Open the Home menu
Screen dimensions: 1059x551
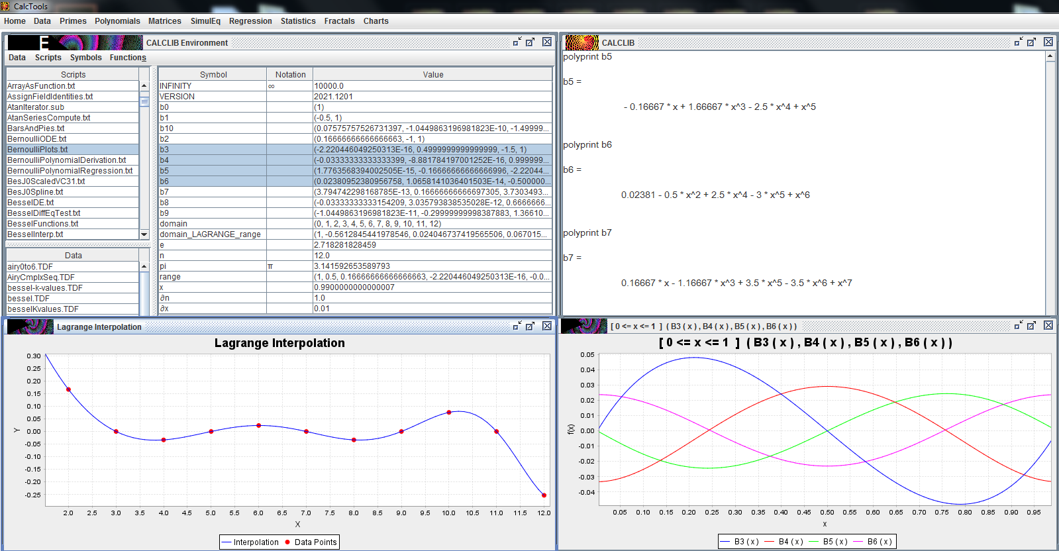15,21
